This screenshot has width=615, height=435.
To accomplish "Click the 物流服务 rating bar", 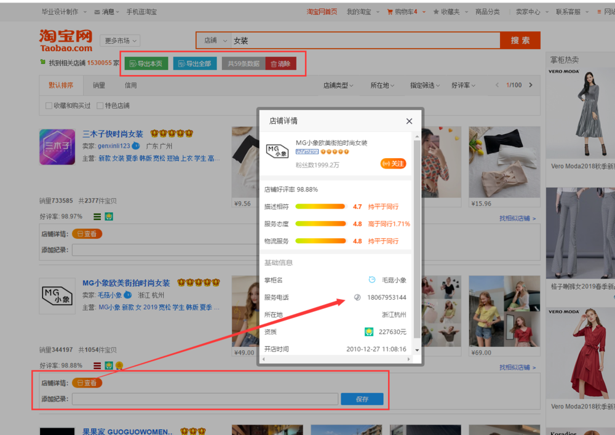I will click(x=320, y=241).
